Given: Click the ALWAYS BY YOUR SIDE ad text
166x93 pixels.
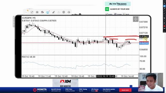Looking at the screenshot, I should pyautogui.click(x=120, y=9).
